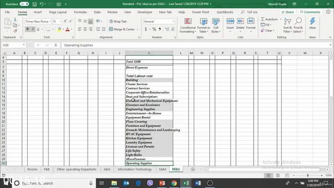334x188 pixels.
Task: Open Font Color dropdown arrow
Action: [x=71, y=29]
